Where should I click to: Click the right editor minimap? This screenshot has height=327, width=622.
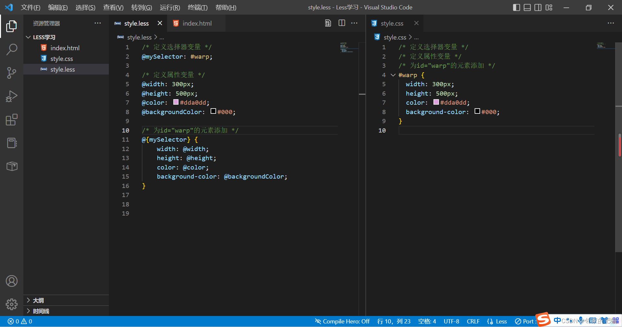click(x=605, y=45)
